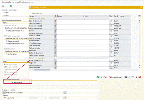This screenshot has height=100, width=144.
Task: Click the search help icon in A valor field
Action: [x=84, y=18]
